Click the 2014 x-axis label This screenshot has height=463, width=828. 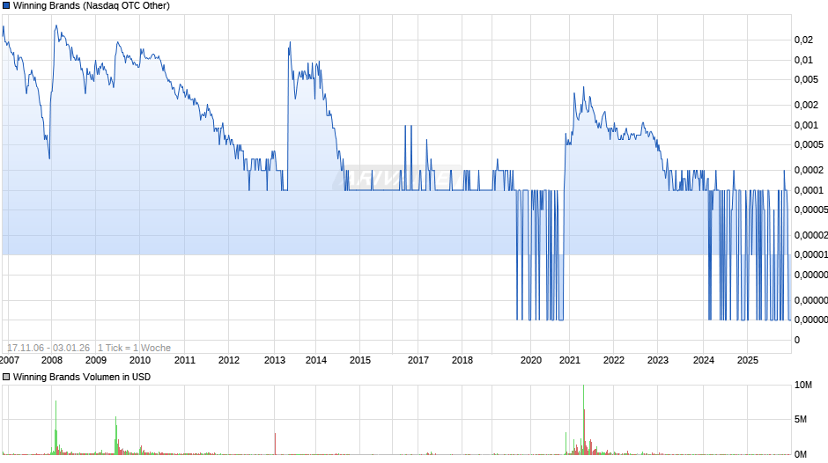(x=315, y=360)
